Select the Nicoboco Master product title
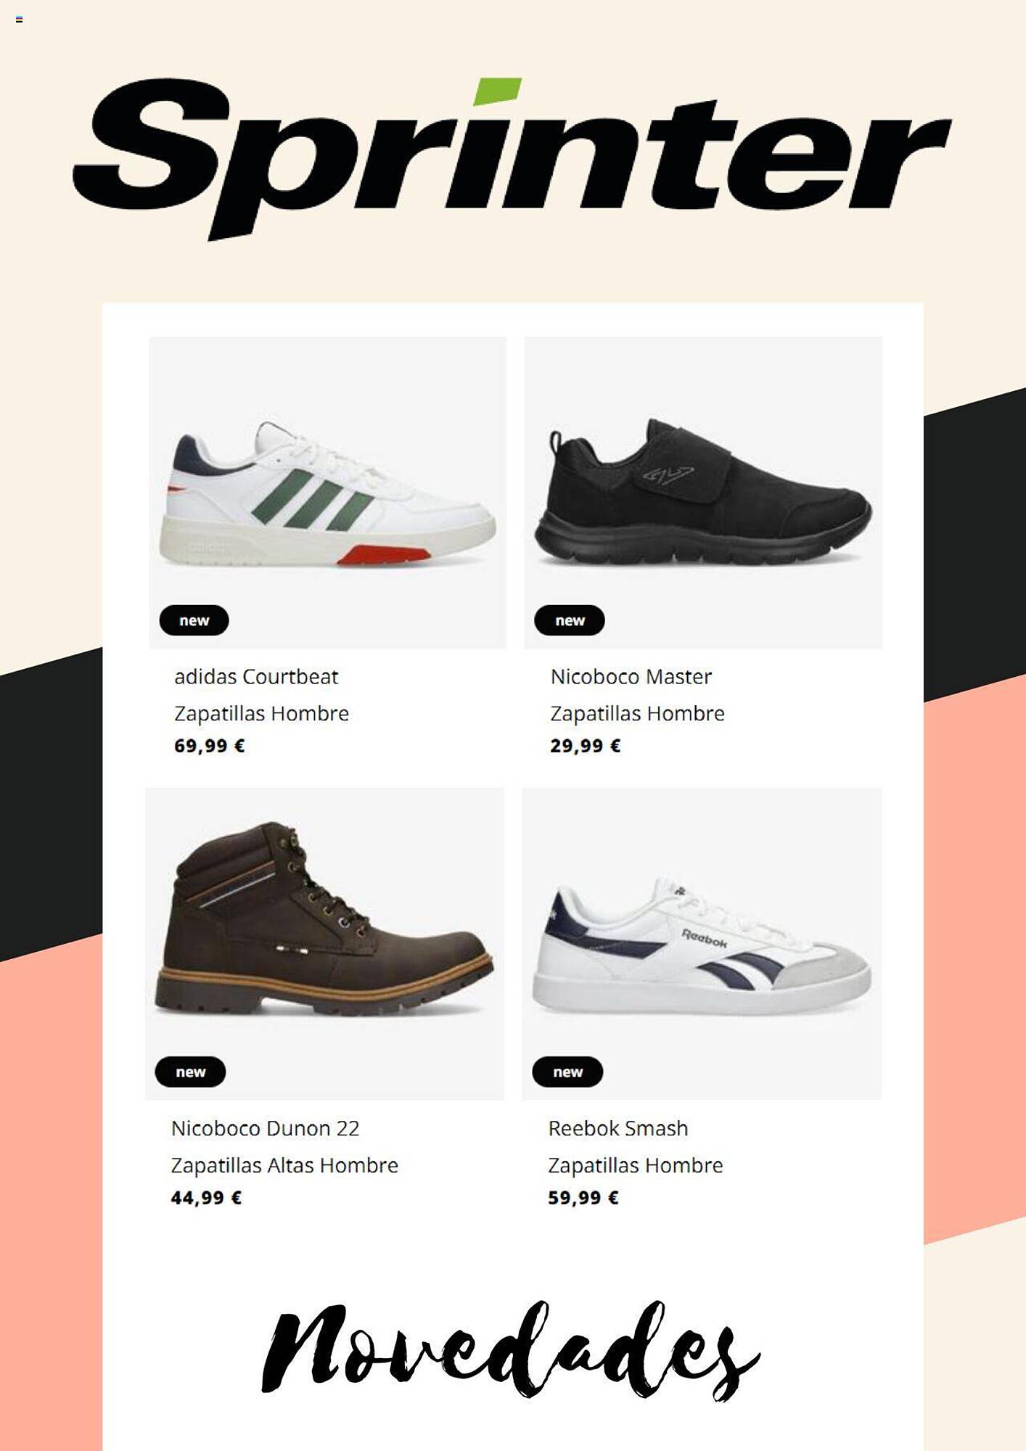The height and width of the screenshot is (1451, 1026). click(631, 677)
